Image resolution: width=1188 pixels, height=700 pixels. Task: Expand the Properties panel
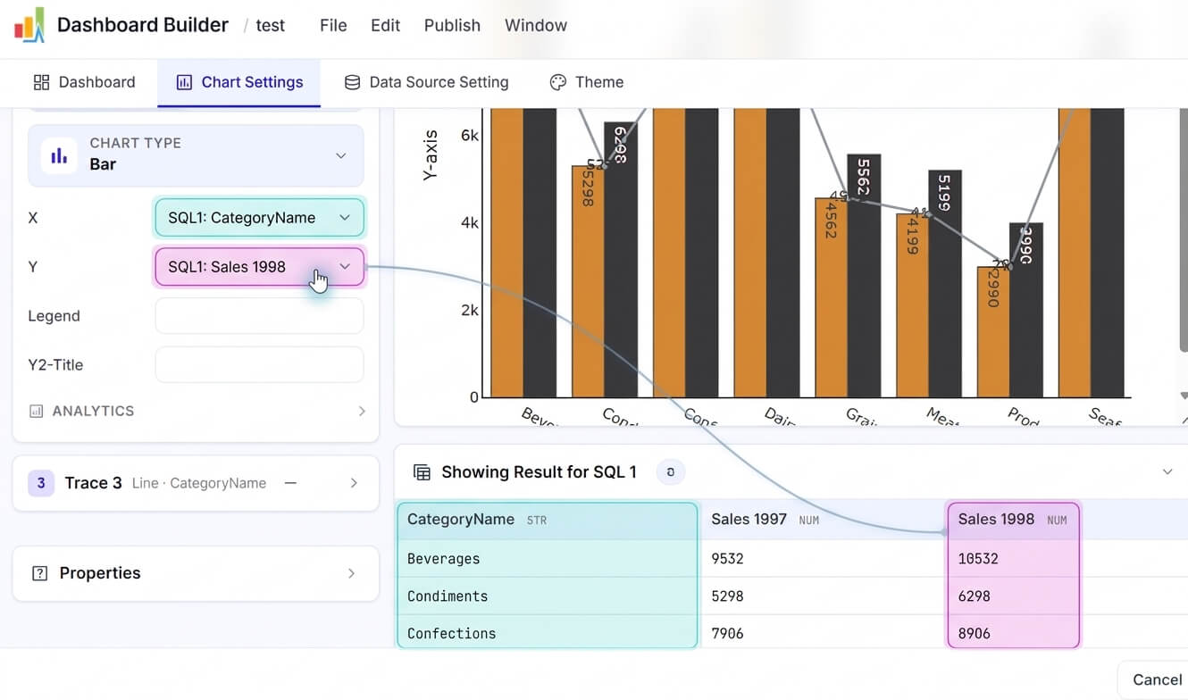point(351,573)
